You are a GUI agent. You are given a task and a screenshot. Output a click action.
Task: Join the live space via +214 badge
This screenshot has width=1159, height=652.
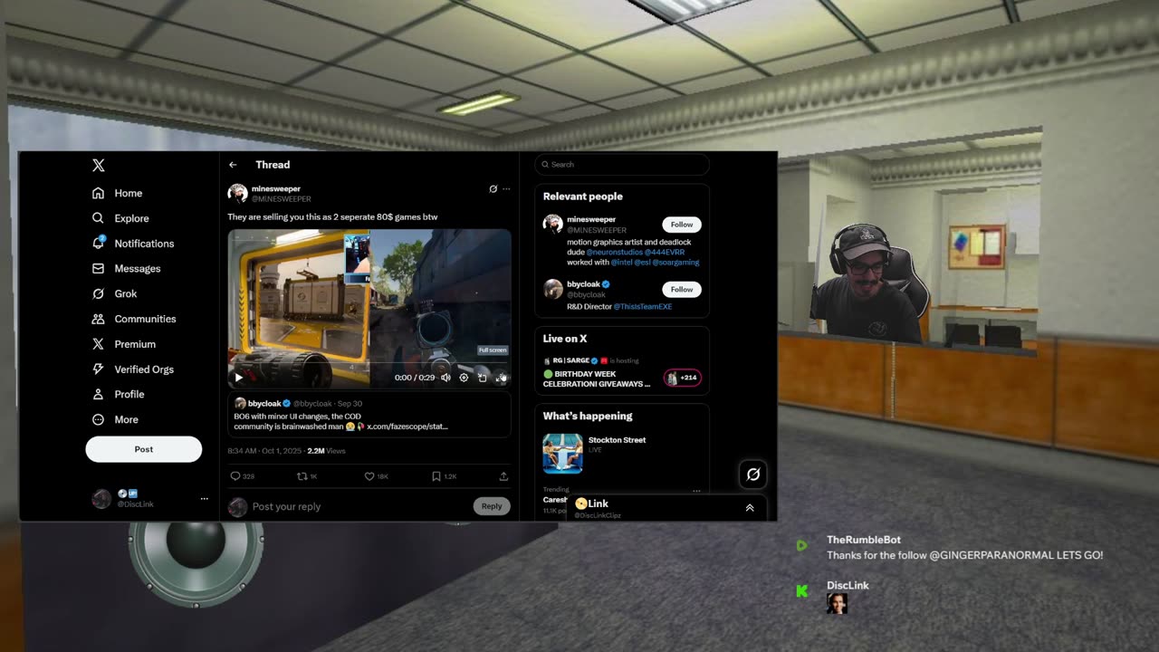coord(683,378)
